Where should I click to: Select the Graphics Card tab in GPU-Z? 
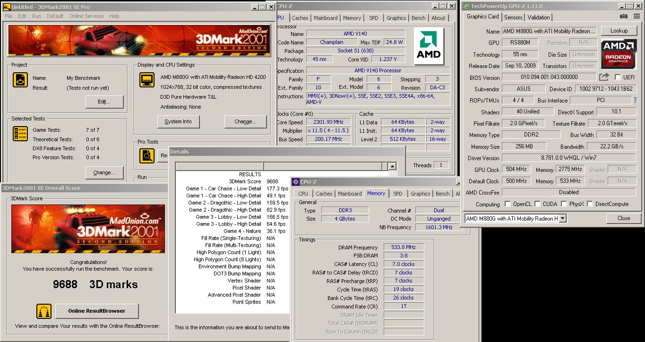point(482,17)
